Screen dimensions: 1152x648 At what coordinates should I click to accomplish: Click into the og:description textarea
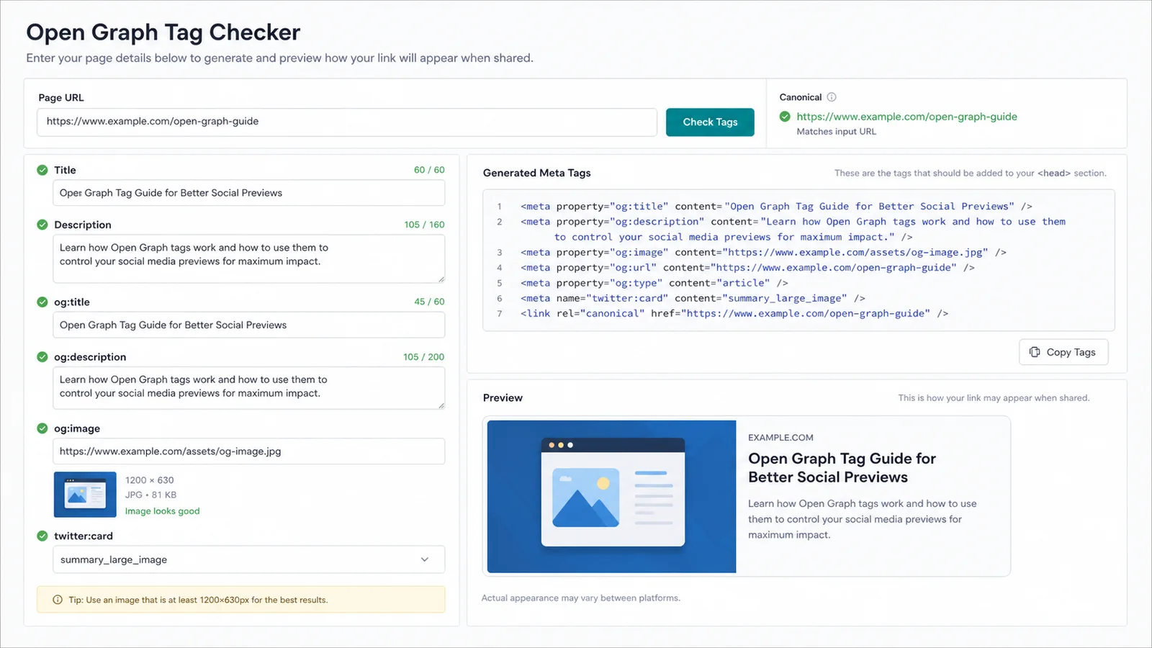[x=248, y=388]
